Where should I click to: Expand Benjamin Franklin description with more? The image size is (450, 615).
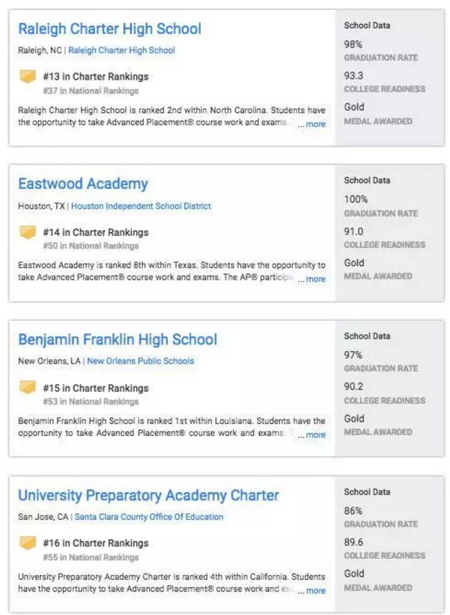(315, 435)
